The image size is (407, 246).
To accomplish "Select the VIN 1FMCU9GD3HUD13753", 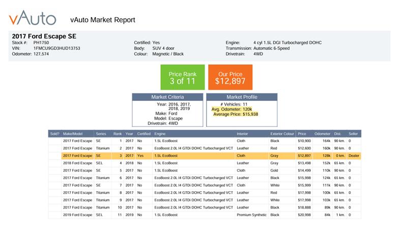I will coord(56,48).
